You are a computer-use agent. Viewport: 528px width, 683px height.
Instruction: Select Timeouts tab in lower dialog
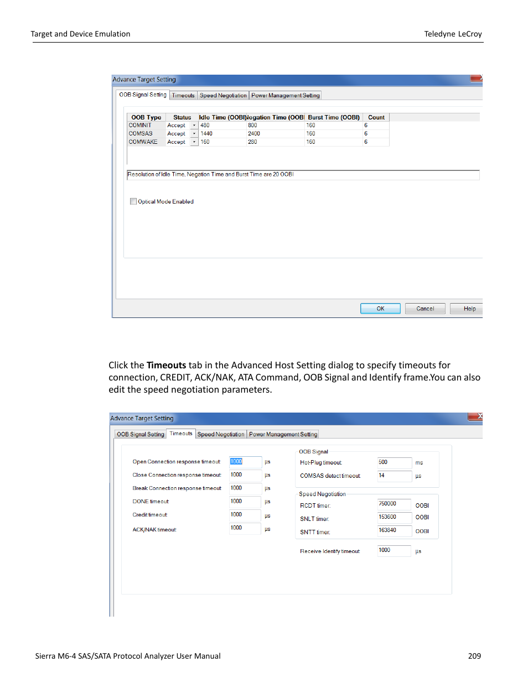(181, 434)
